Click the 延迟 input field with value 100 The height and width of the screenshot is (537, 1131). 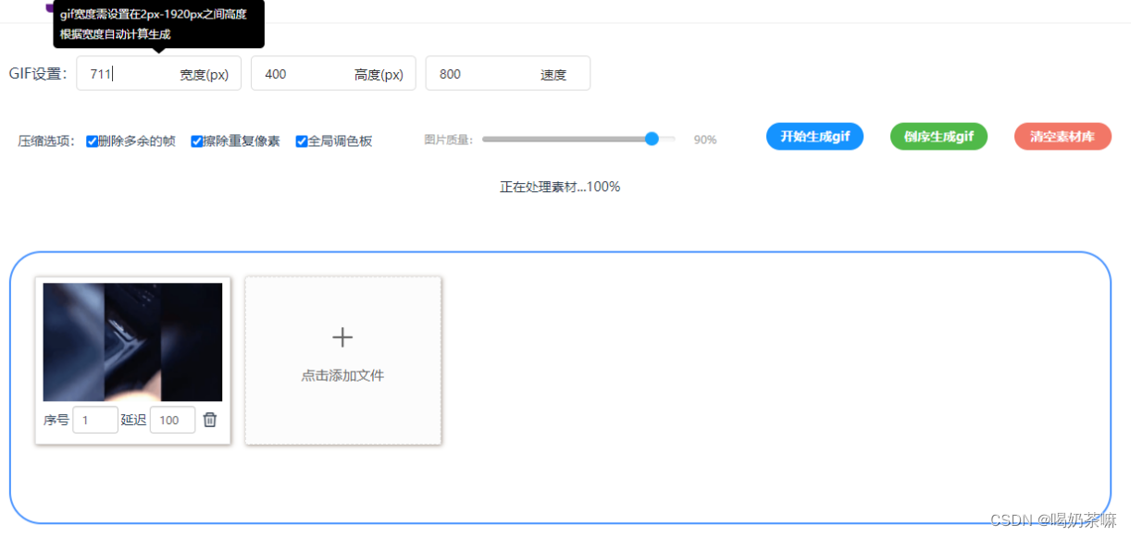[172, 420]
